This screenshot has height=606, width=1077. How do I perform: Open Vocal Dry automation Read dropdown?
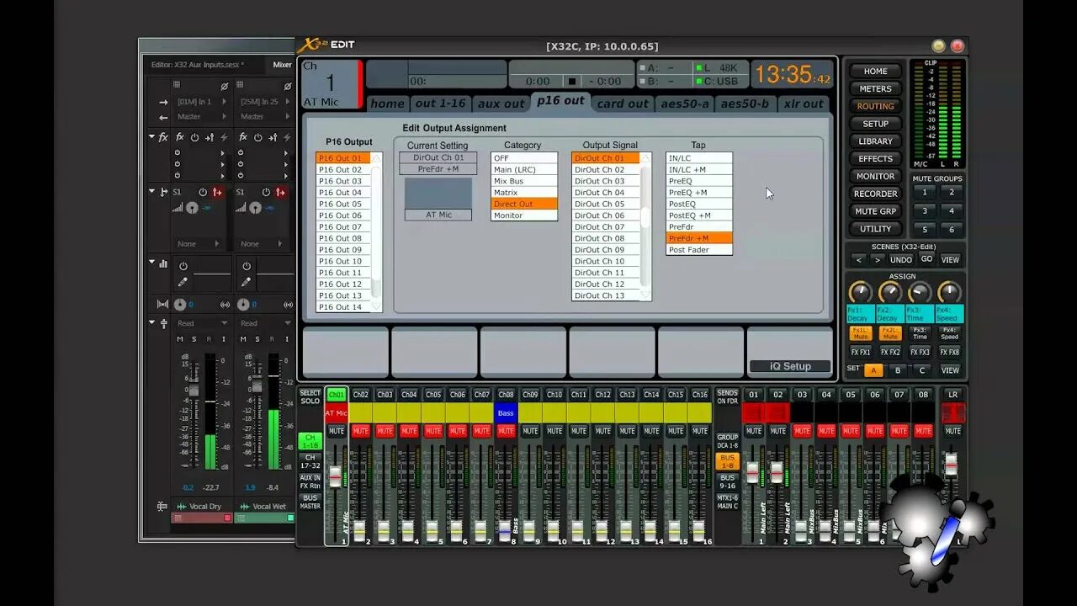click(201, 323)
